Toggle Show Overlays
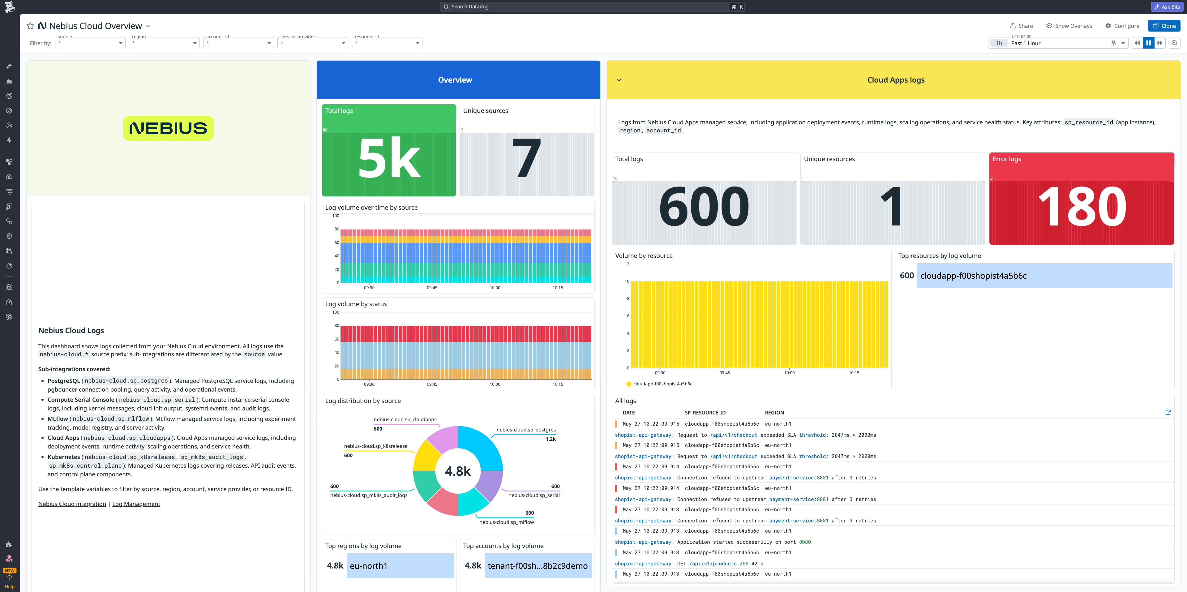Viewport: 1187px width, 592px height. pos(1069,26)
